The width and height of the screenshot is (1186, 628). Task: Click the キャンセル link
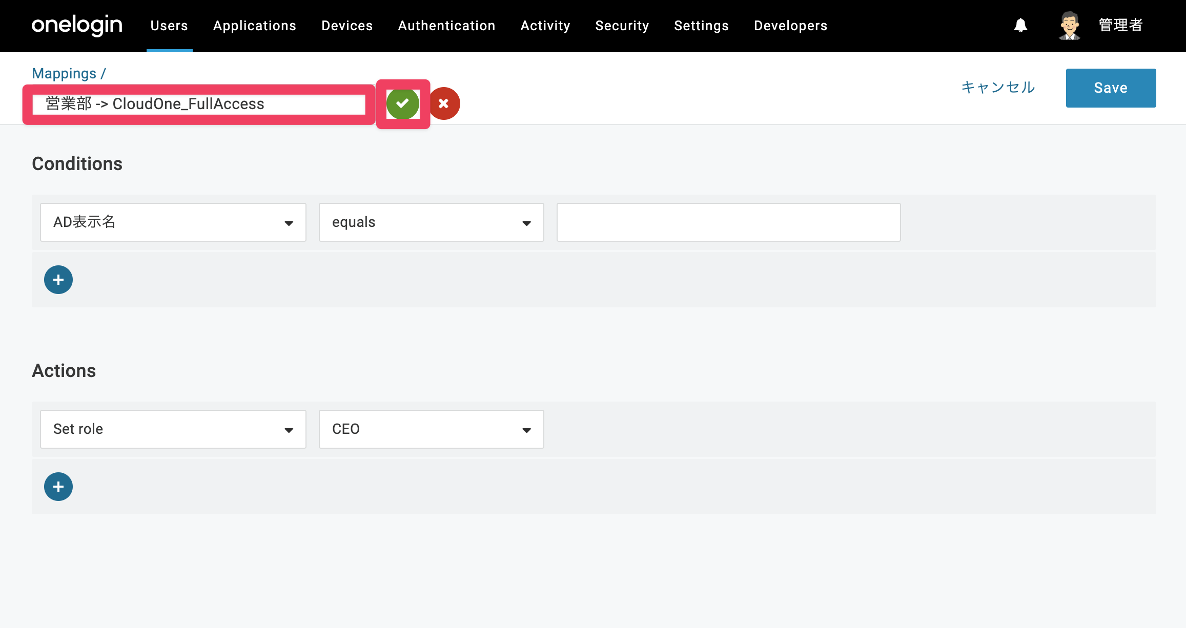998,88
